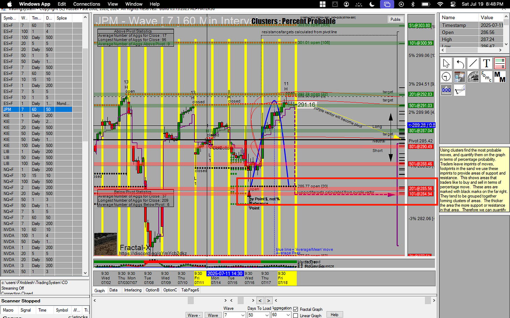Select the arrow pointer tool
The height and width of the screenshot is (318, 510).
[446, 64]
